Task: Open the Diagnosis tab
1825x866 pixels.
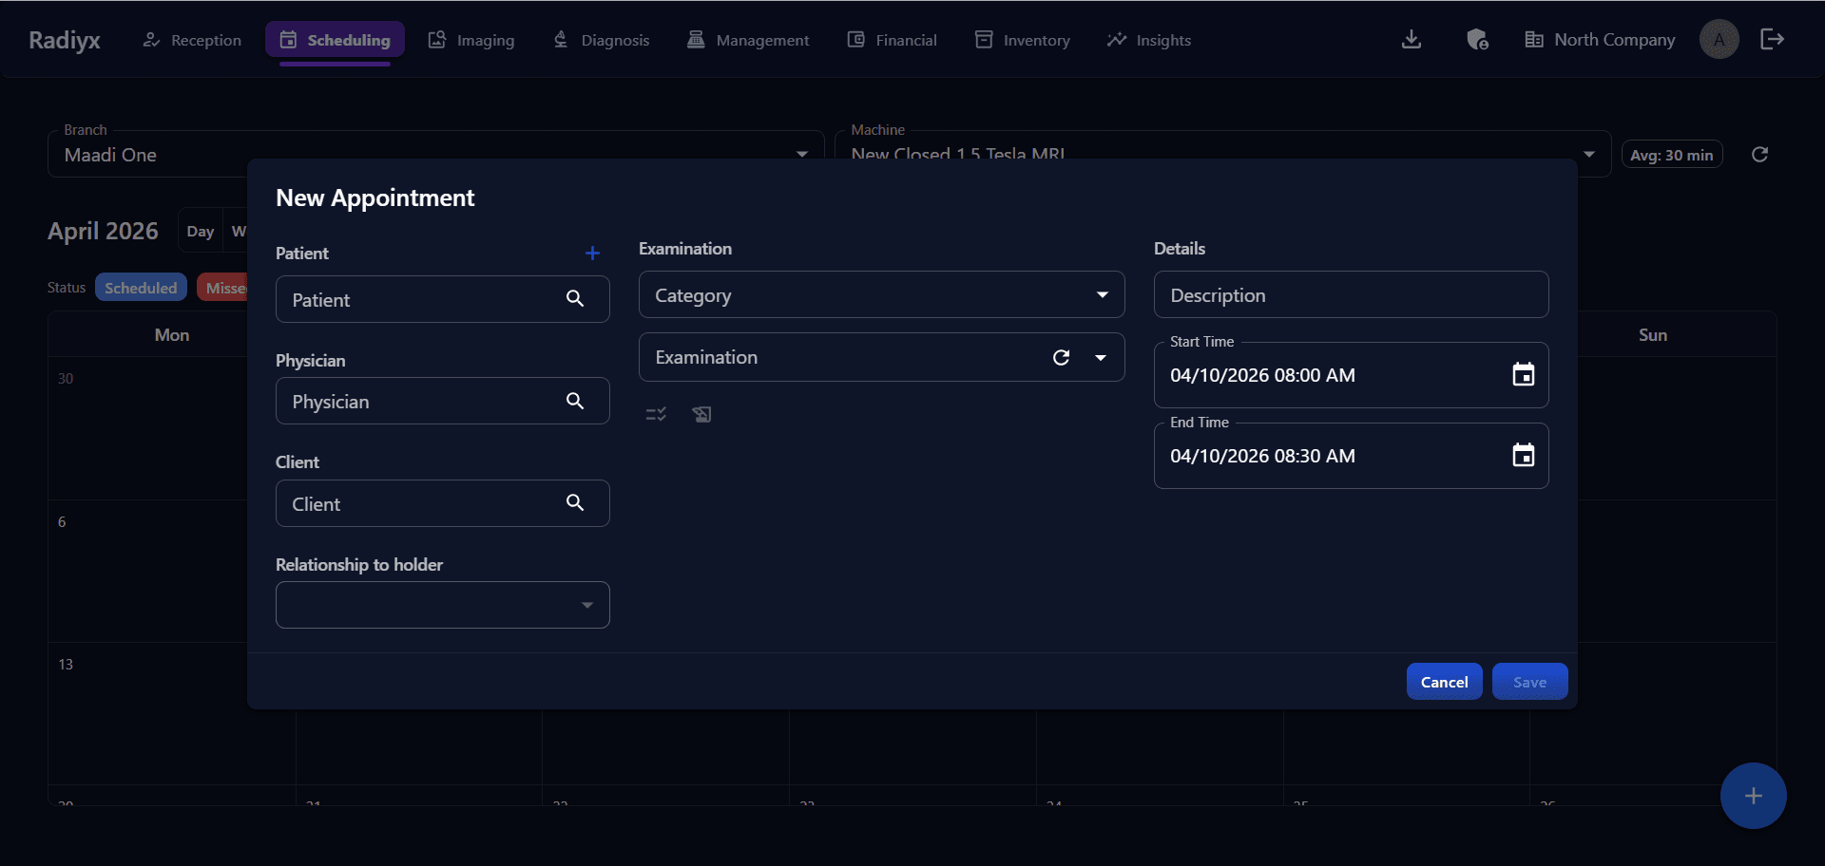Action: point(601,40)
